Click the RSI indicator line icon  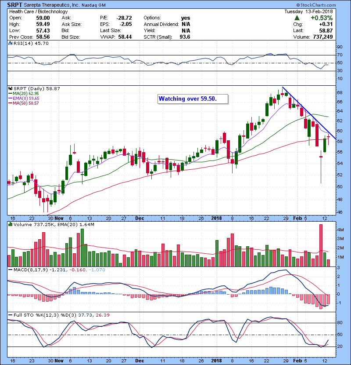[10, 43]
